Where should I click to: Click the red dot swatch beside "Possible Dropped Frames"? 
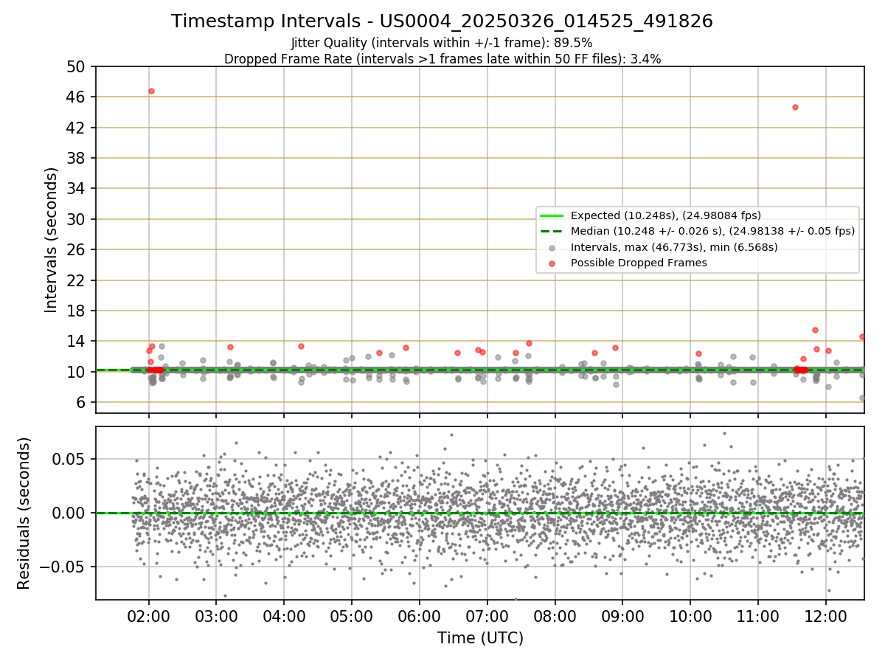click(x=552, y=263)
